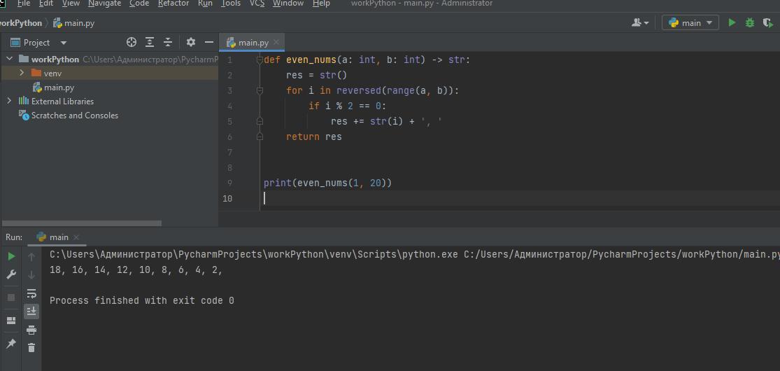Locate the opened file in Project tree
This screenshot has height=371, width=780.
pyautogui.click(x=132, y=43)
